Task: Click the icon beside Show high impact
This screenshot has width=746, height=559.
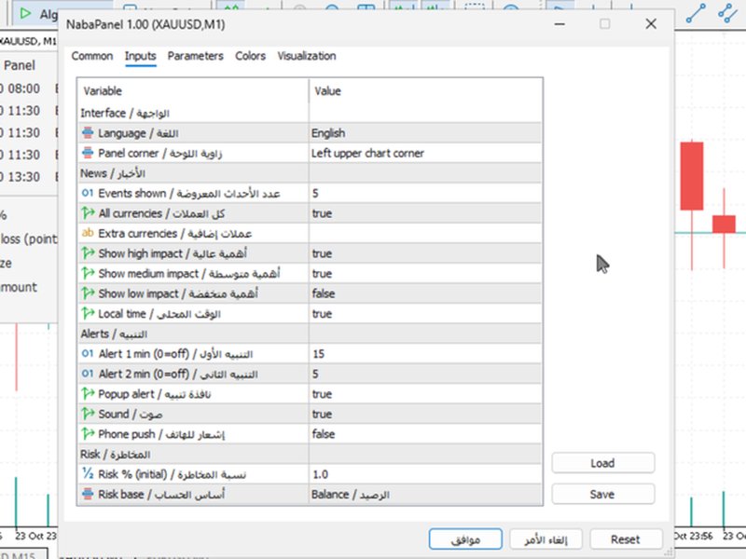Action: click(x=88, y=253)
